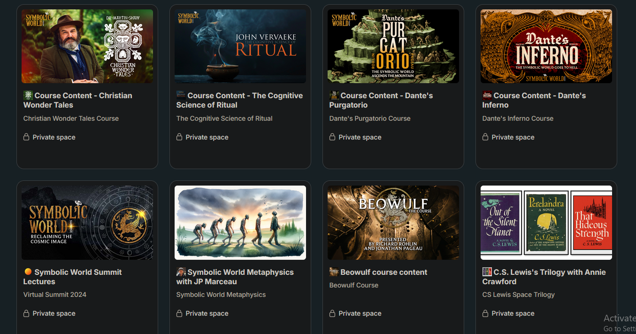Click 'Private space' label on Ritual card
The image size is (636, 334).
(x=207, y=137)
